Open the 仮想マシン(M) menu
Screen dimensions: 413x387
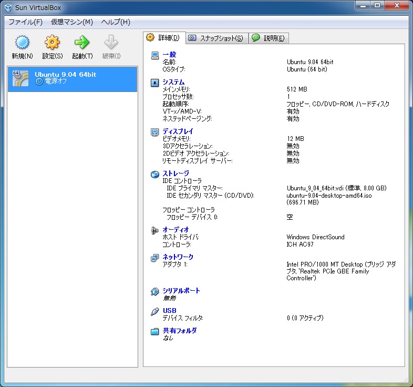tap(72, 22)
